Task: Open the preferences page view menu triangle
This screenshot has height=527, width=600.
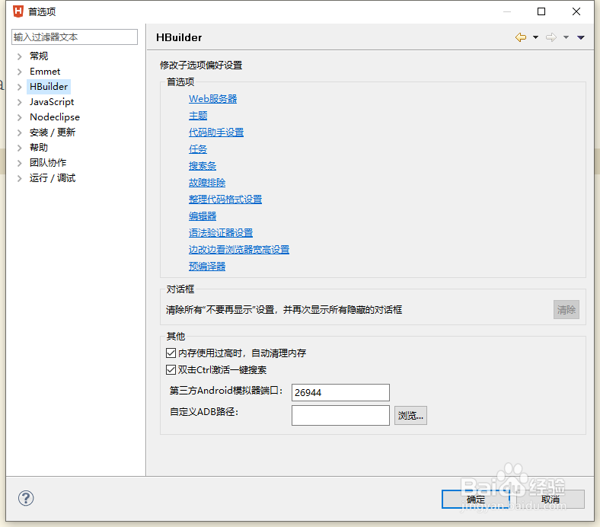Action: coord(581,37)
